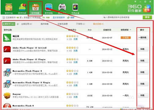Viewport: 154px width, 110px height.
Task: Select the 软件卸载 uninstall recycle-bin icon
Action: pos(36,7)
